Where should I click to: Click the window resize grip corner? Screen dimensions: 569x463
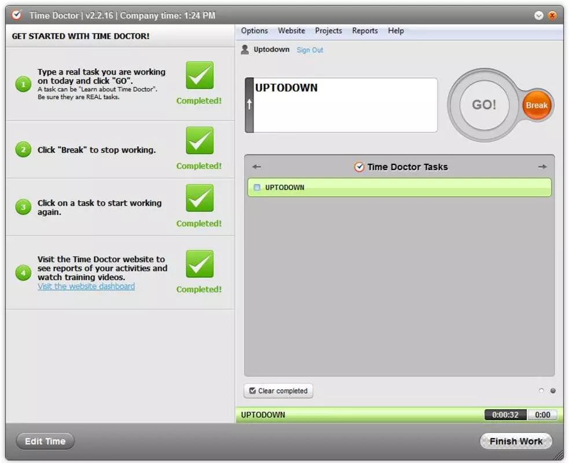click(x=558, y=454)
